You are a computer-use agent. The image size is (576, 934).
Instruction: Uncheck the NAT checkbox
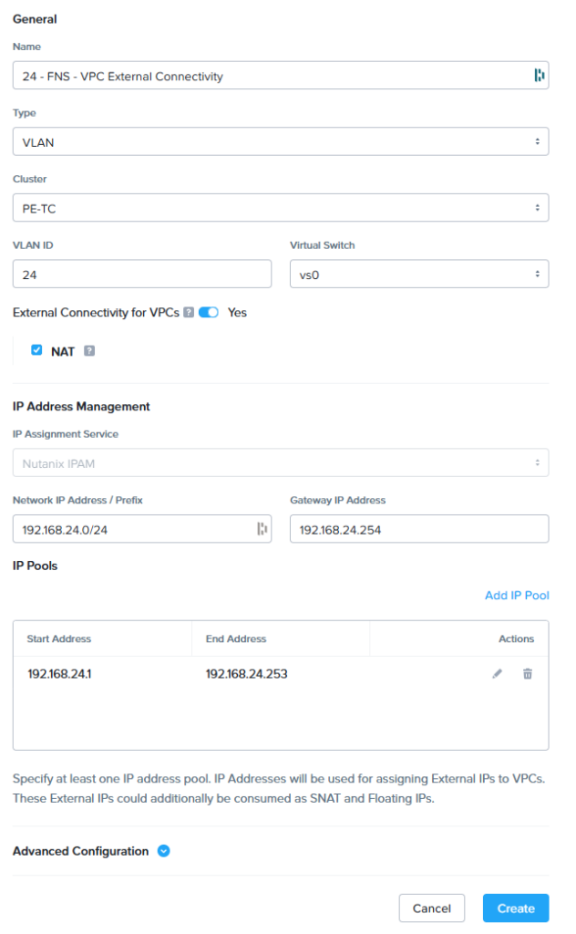tap(36, 350)
